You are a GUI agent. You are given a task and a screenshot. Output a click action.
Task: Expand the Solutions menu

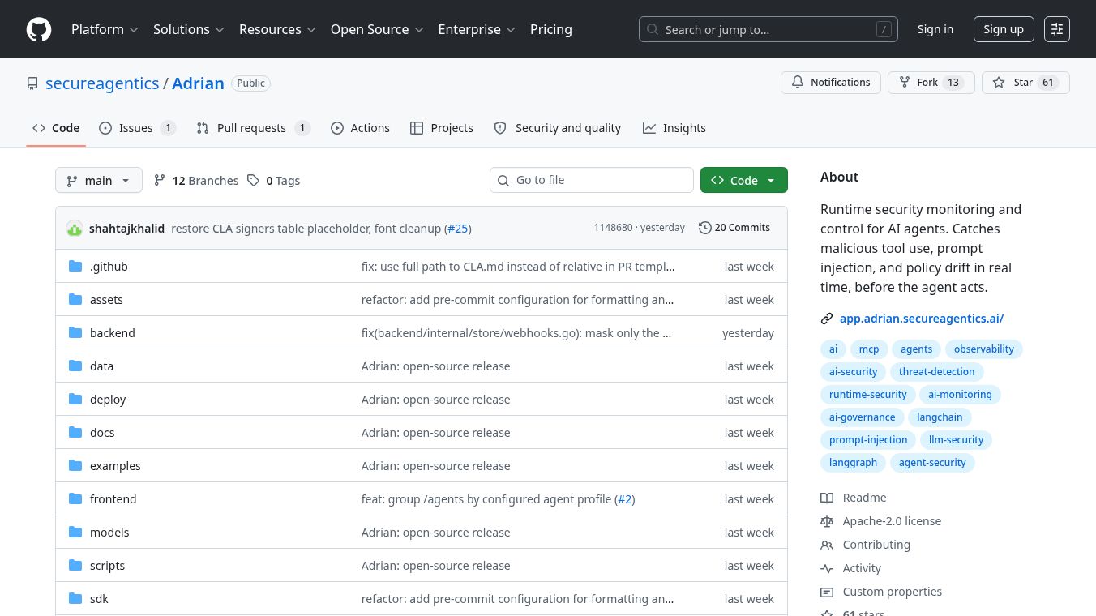coord(189,29)
